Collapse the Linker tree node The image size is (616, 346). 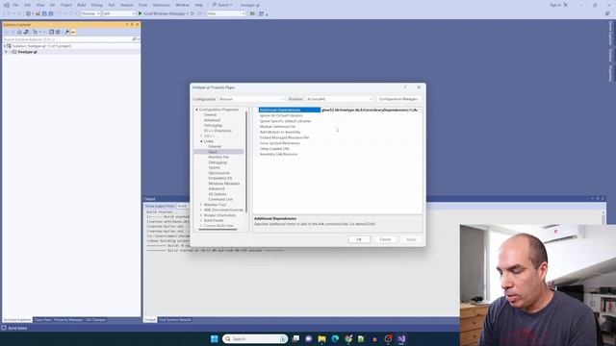[201, 141]
